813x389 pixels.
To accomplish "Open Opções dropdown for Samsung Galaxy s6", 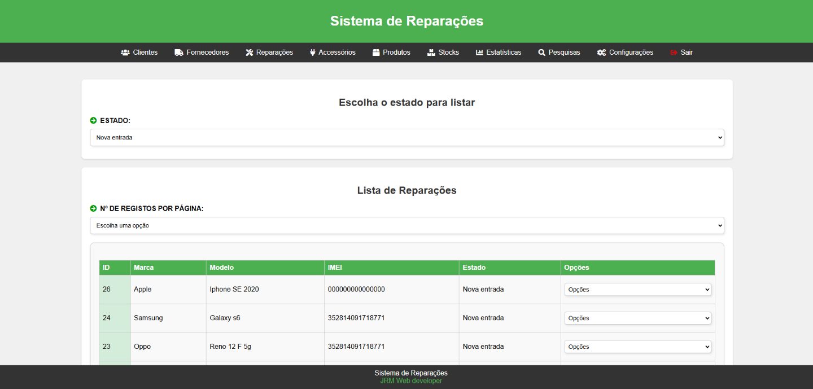I will [x=638, y=318].
